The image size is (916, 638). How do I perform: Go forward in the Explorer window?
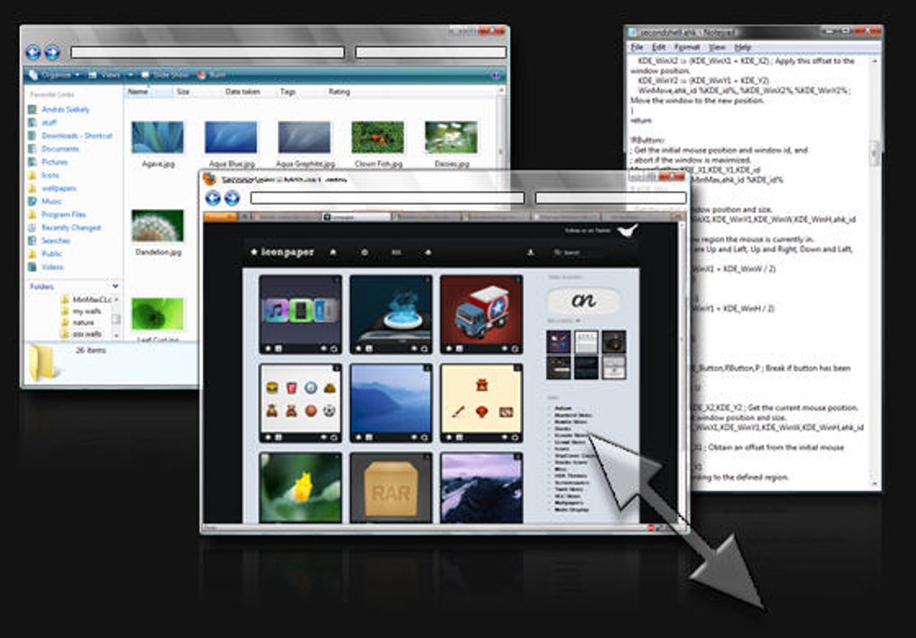(x=53, y=52)
